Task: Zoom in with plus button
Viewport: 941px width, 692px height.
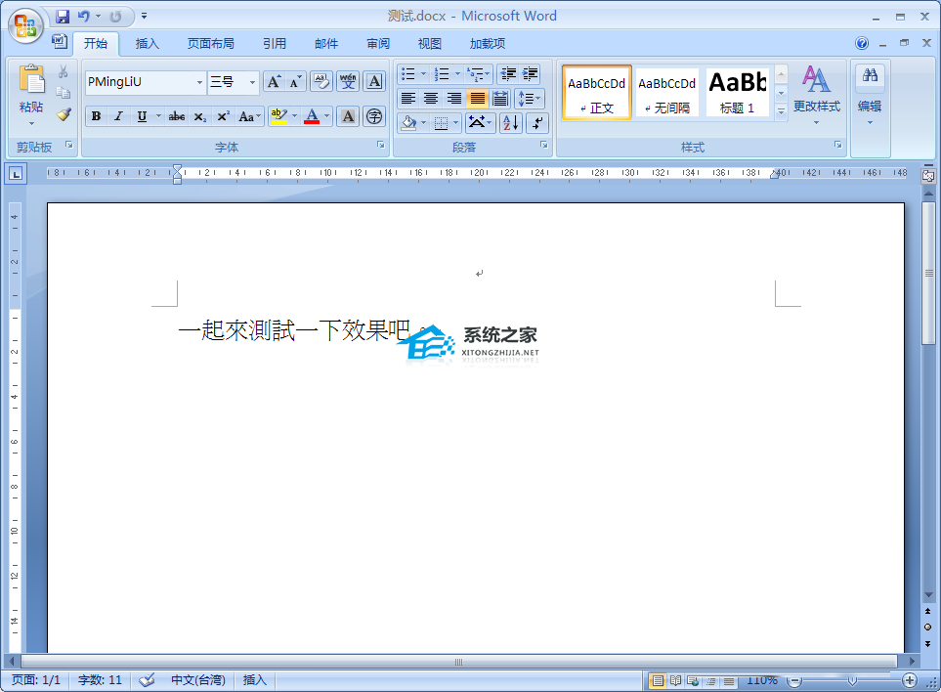Action: coord(910,680)
